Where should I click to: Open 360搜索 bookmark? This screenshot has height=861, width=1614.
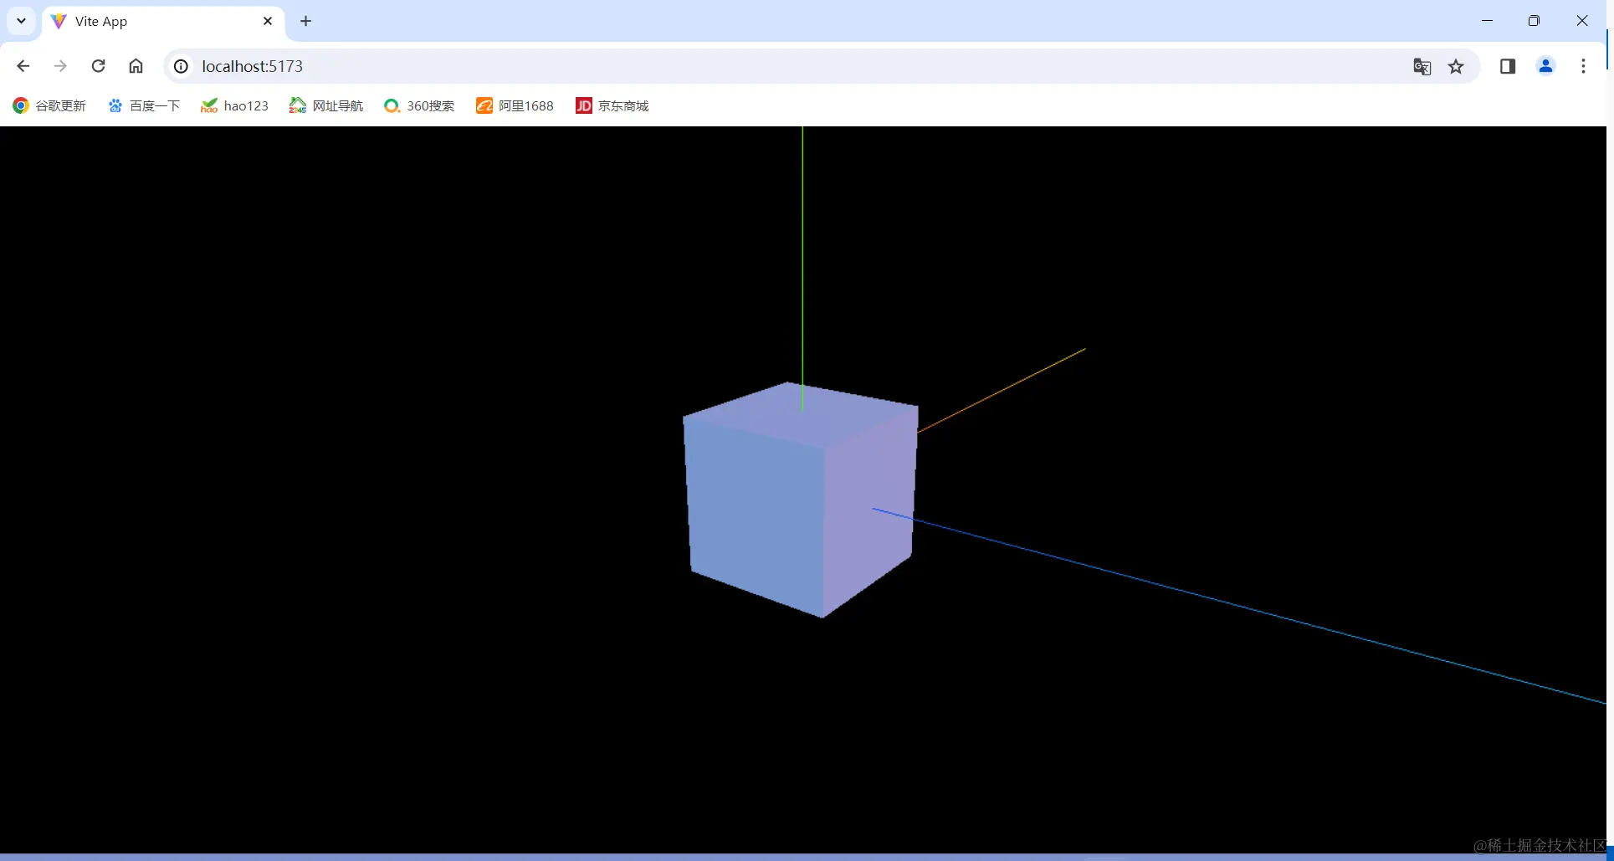coord(418,105)
